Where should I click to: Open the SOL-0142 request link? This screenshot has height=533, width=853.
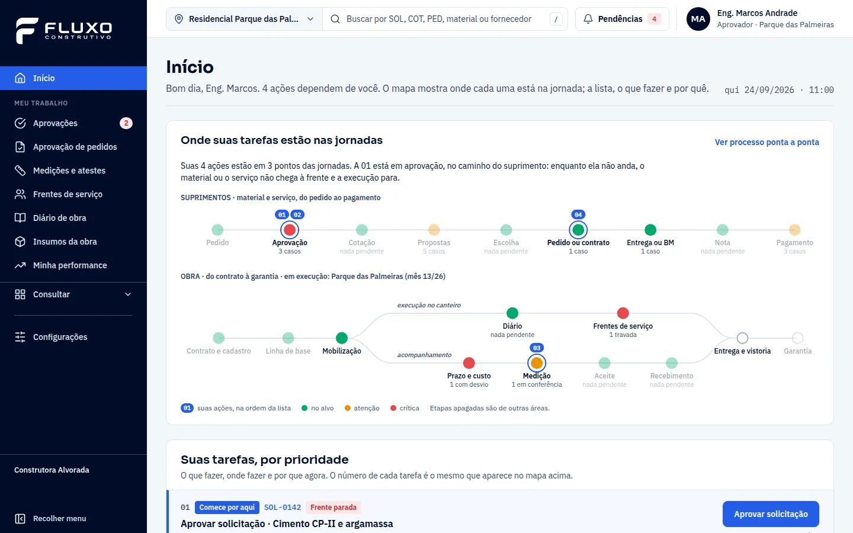pos(283,508)
